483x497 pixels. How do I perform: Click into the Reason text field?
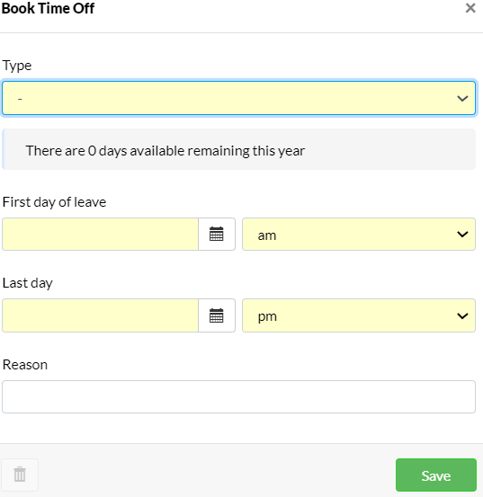click(239, 397)
